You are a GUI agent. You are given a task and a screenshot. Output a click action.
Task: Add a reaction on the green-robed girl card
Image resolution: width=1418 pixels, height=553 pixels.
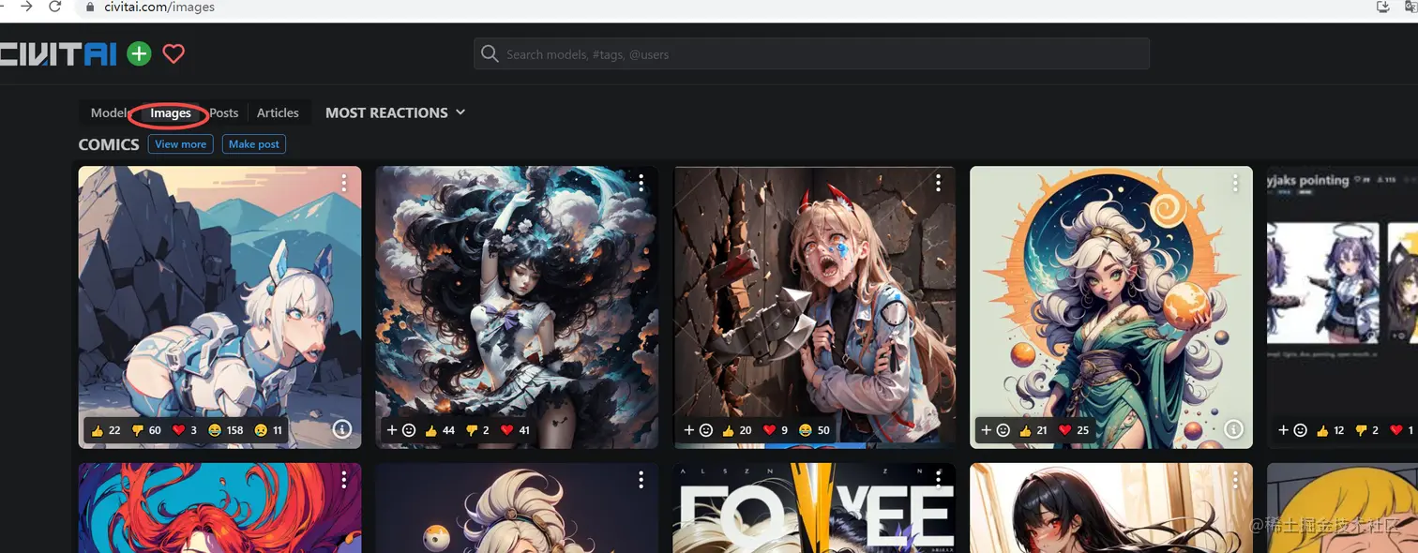(995, 430)
